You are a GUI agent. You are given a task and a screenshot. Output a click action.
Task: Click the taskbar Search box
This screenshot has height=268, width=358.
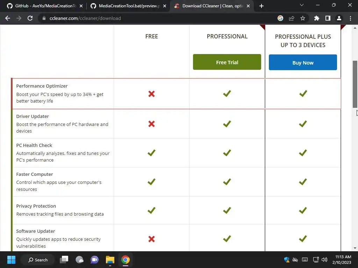coord(38,260)
